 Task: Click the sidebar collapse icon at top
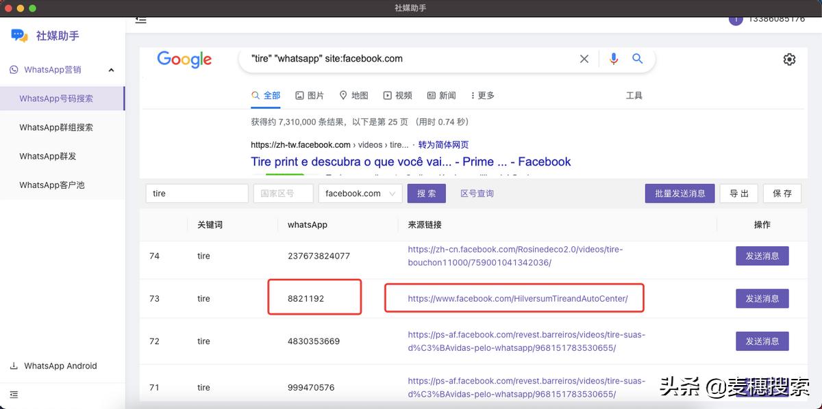(x=140, y=20)
